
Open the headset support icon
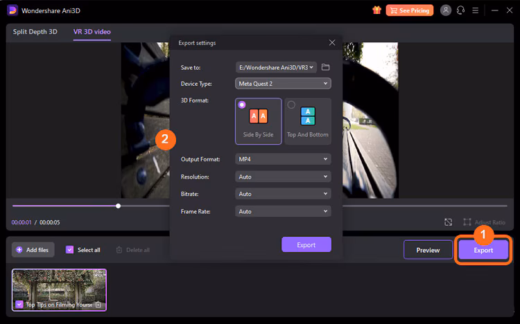coord(460,10)
